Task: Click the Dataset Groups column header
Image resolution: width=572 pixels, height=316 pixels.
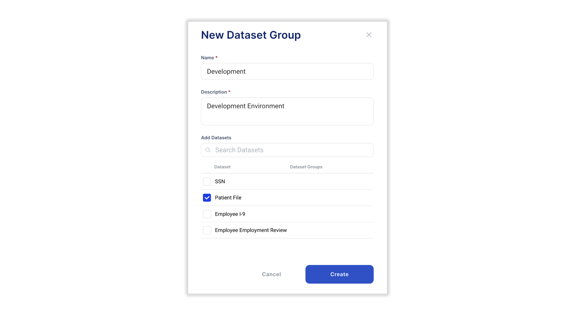Action: tap(306, 167)
